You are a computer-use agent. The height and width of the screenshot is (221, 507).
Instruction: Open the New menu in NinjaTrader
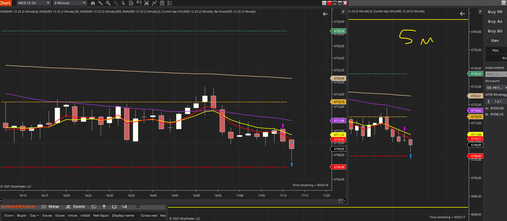click(x=50, y=206)
